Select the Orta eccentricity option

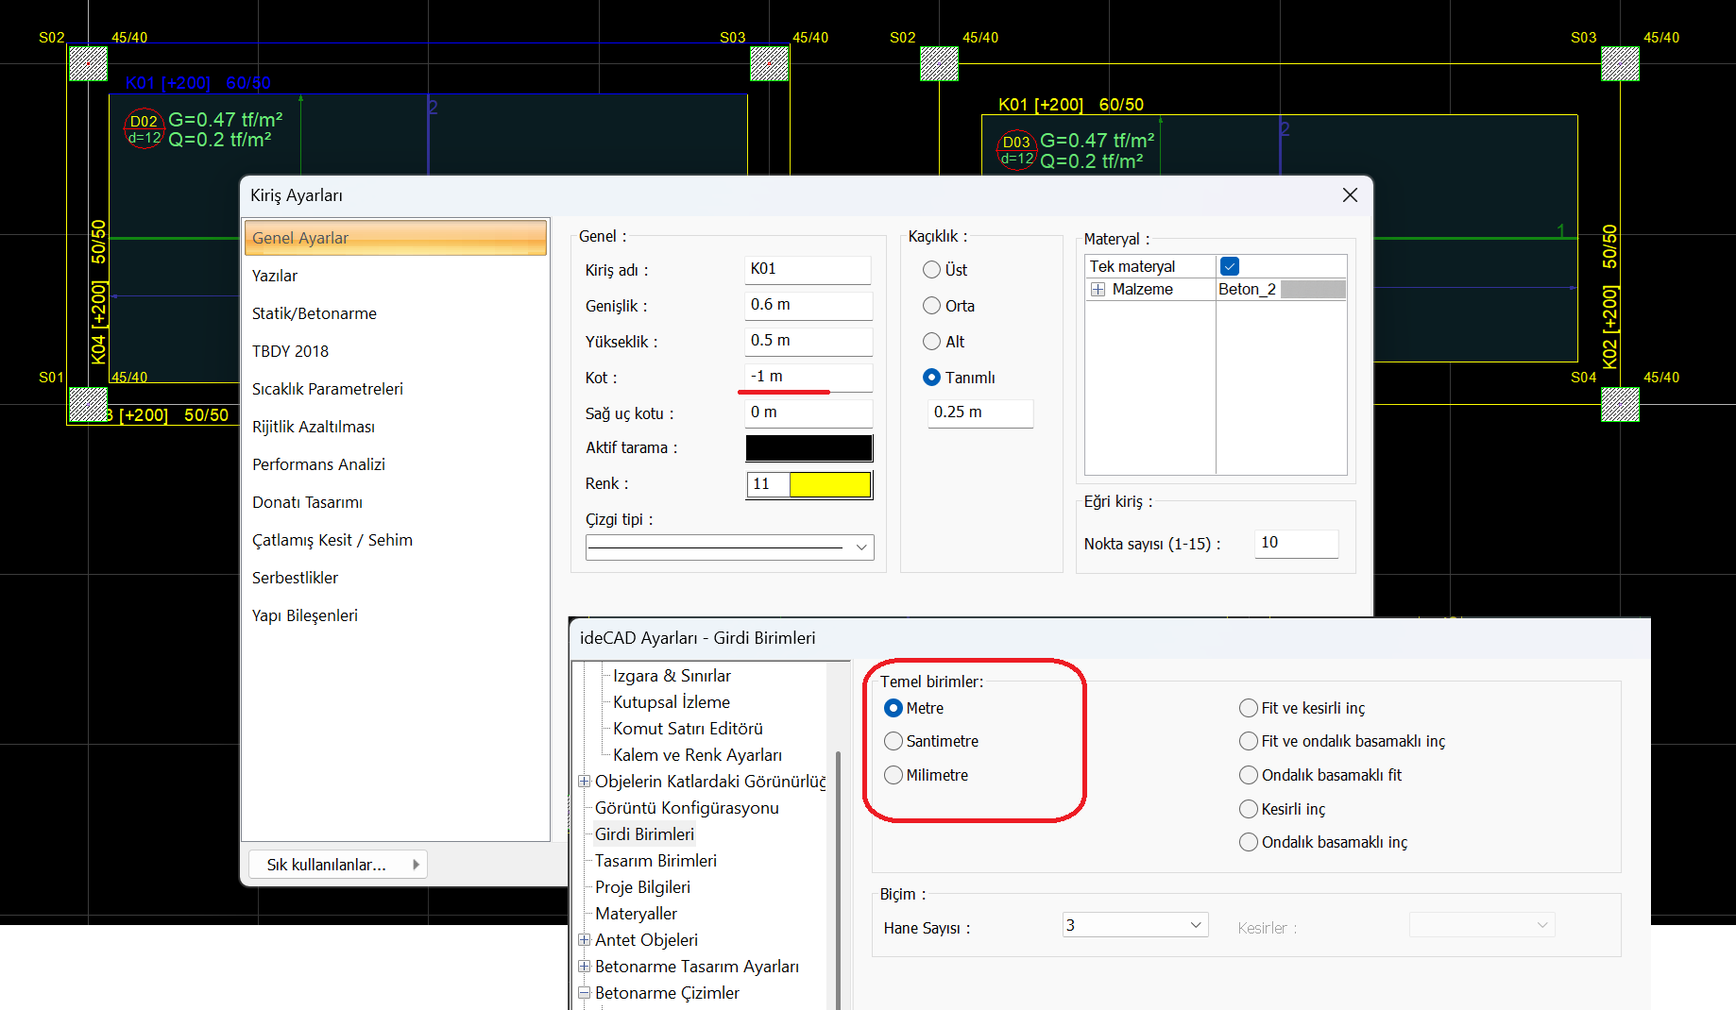[x=931, y=306]
